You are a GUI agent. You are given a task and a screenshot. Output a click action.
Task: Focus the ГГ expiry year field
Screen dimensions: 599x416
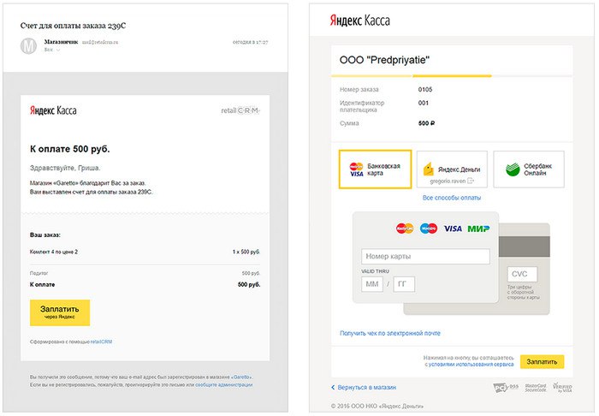click(404, 284)
